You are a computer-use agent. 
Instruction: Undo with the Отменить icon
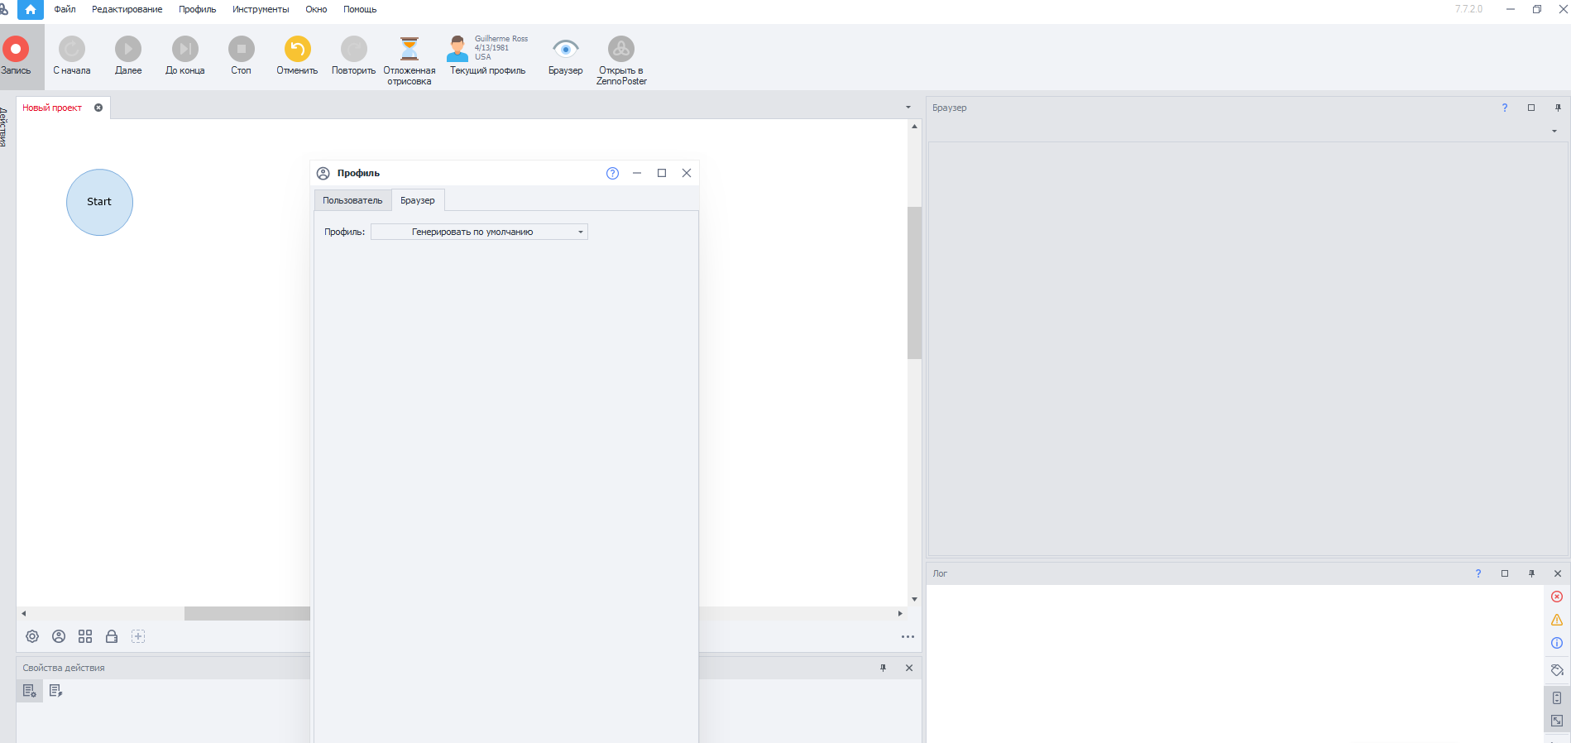click(x=298, y=49)
